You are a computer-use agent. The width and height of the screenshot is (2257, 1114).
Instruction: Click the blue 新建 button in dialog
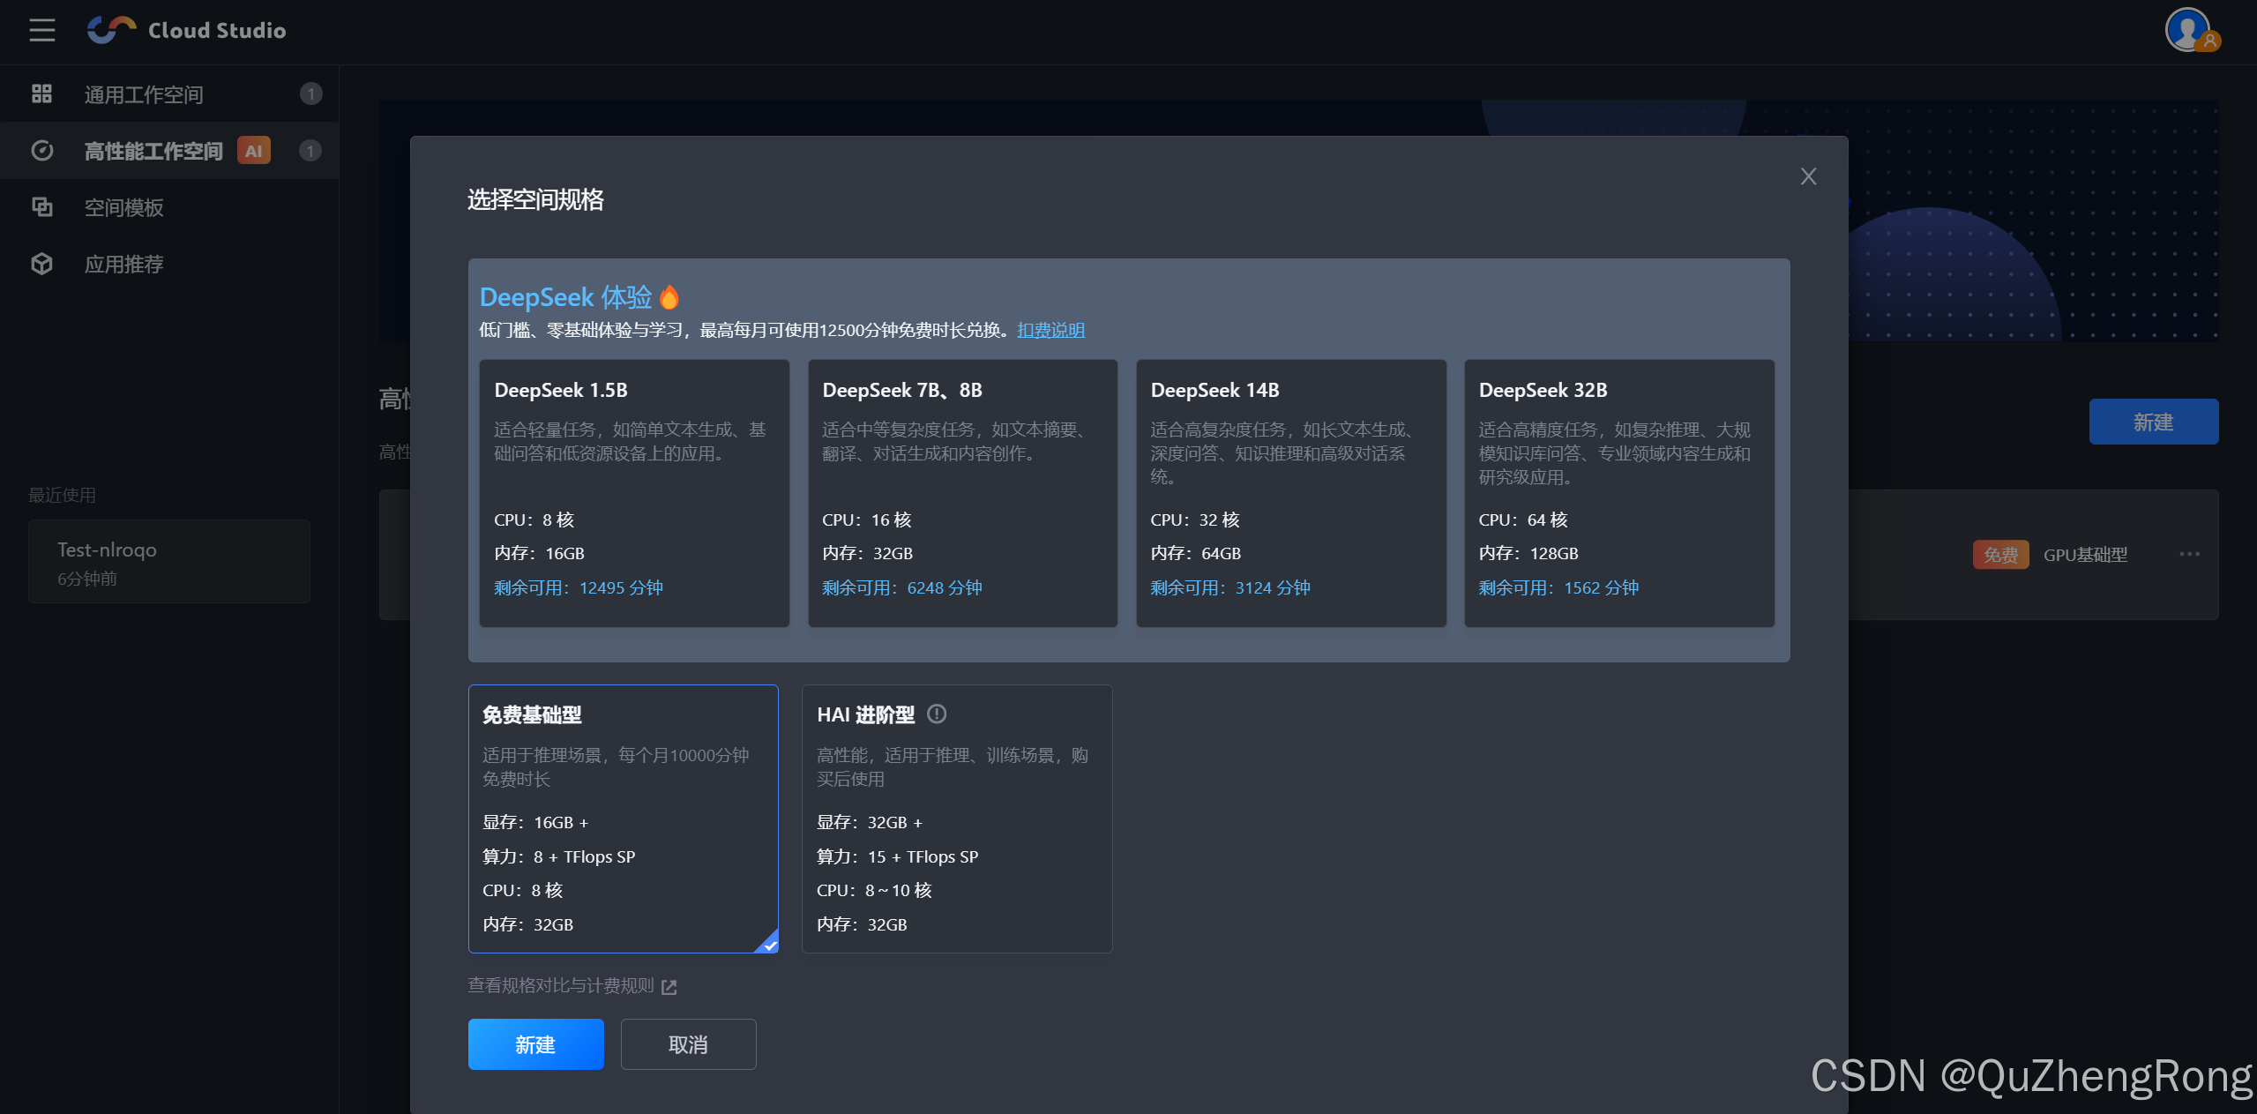(535, 1044)
